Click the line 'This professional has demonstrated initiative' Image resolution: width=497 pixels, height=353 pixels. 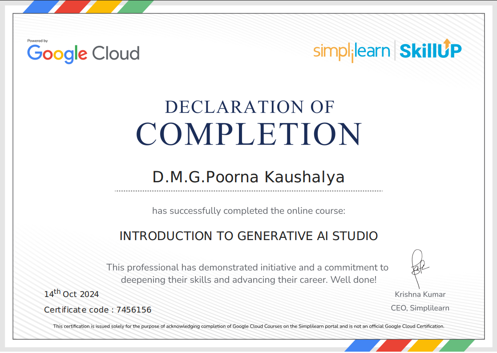coord(247,268)
